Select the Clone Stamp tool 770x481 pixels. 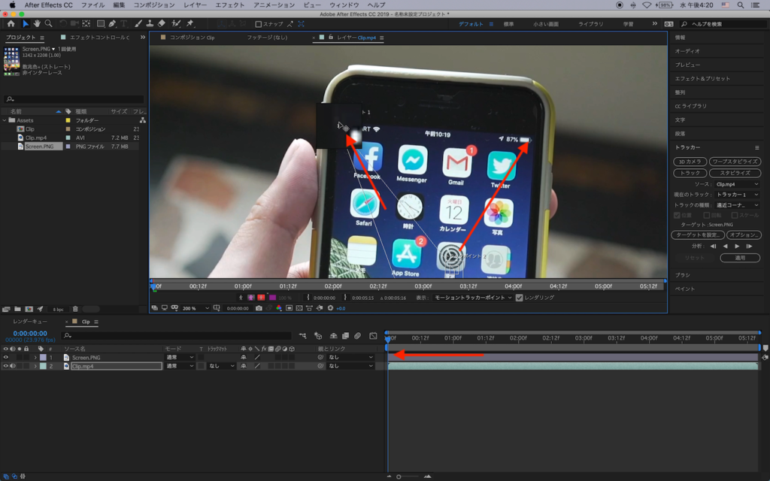pos(150,24)
